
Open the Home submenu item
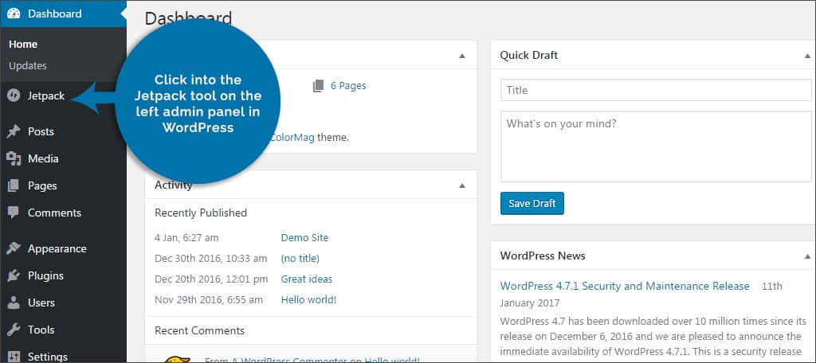pos(23,45)
